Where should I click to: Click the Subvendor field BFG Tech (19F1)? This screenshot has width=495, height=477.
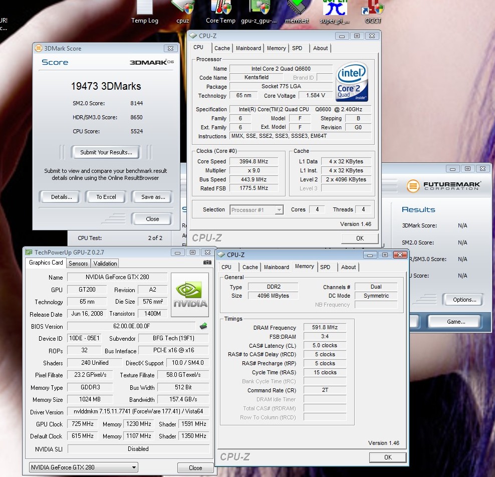click(174, 338)
